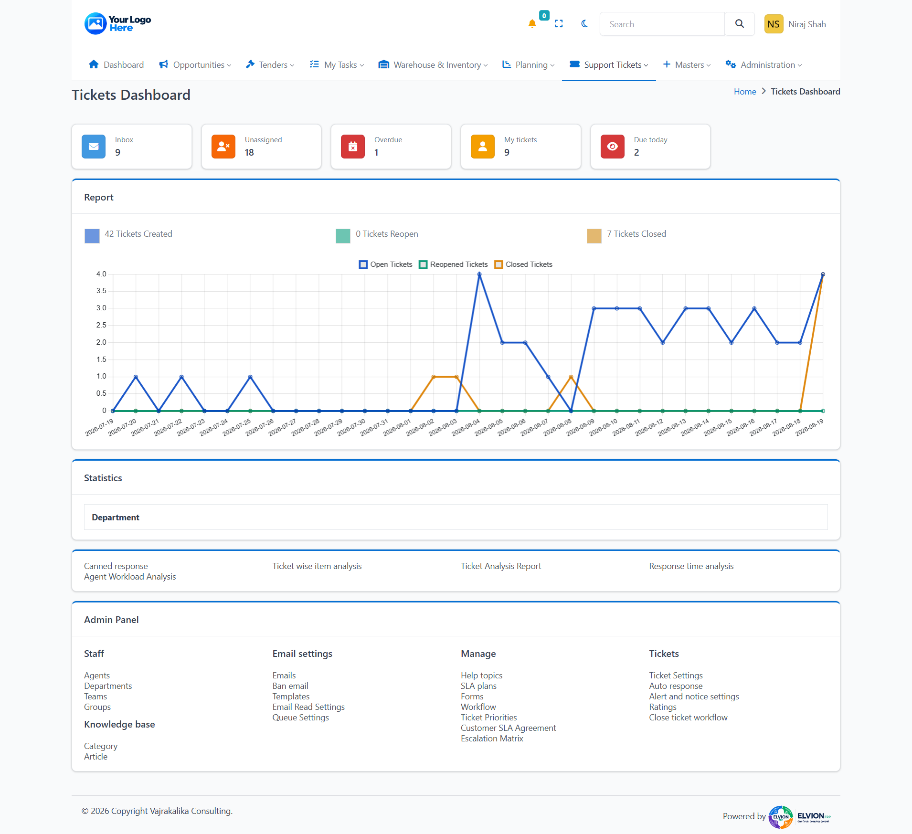
Task: Click the Warehouse & Inventory building icon
Action: (x=383, y=64)
